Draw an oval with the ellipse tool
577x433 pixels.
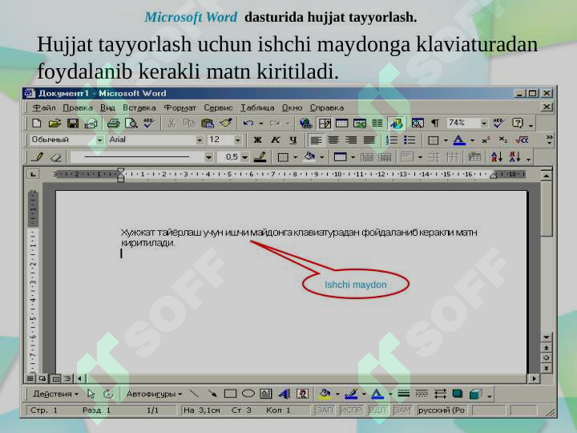click(248, 394)
